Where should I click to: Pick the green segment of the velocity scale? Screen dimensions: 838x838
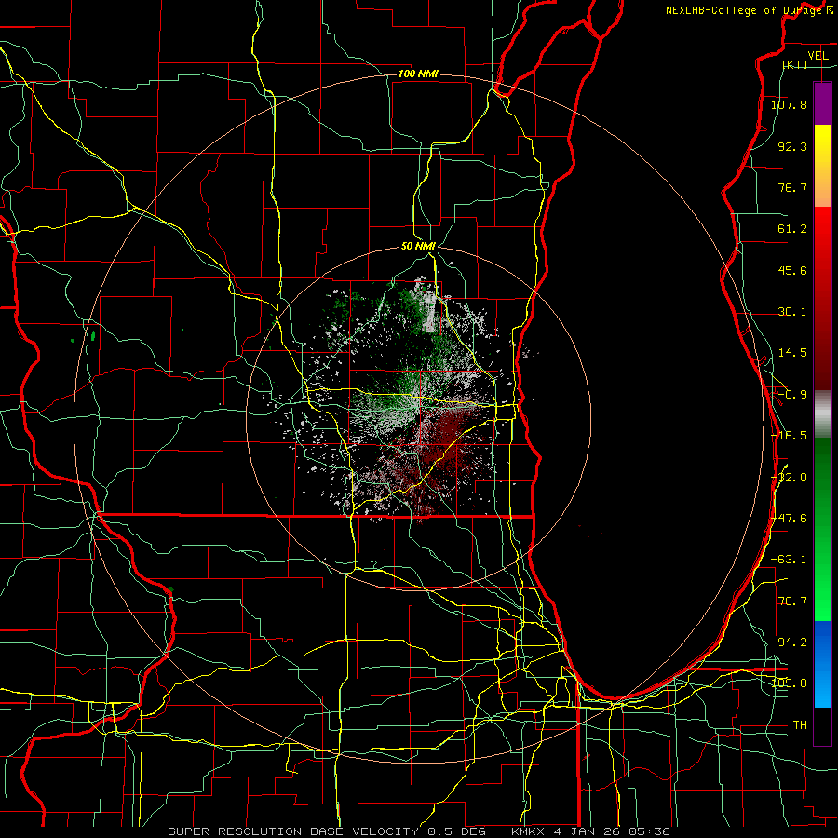[x=822, y=529]
